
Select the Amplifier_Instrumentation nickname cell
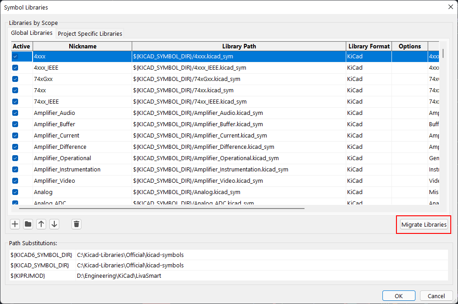tap(82, 169)
